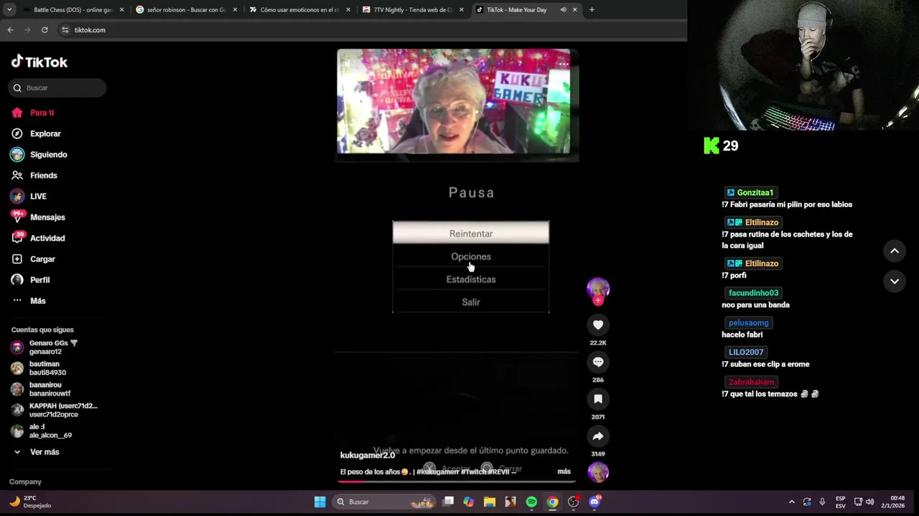
Task: Open three-dot options on the video
Action: click(x=564, y=64)
